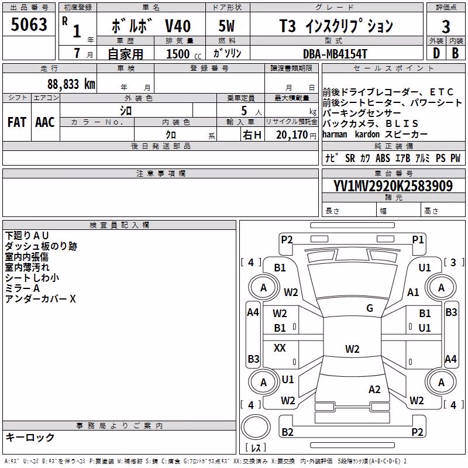Click the B2 mark on rear bumper
Screen dimensions: 468x468
click(287, 432)
